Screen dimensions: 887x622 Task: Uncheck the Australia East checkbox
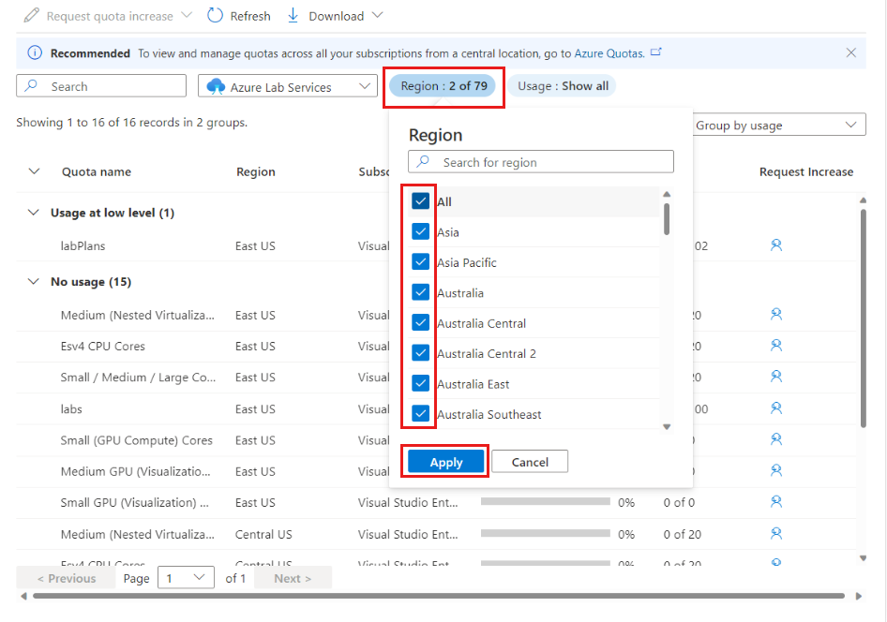(x=420, y=383)
